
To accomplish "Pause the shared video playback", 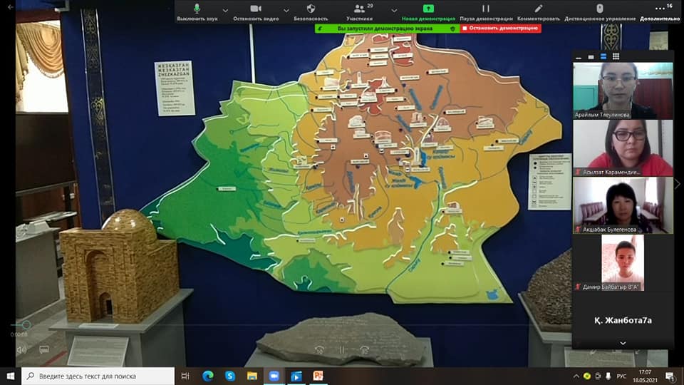I will click(x=341, y=349).
